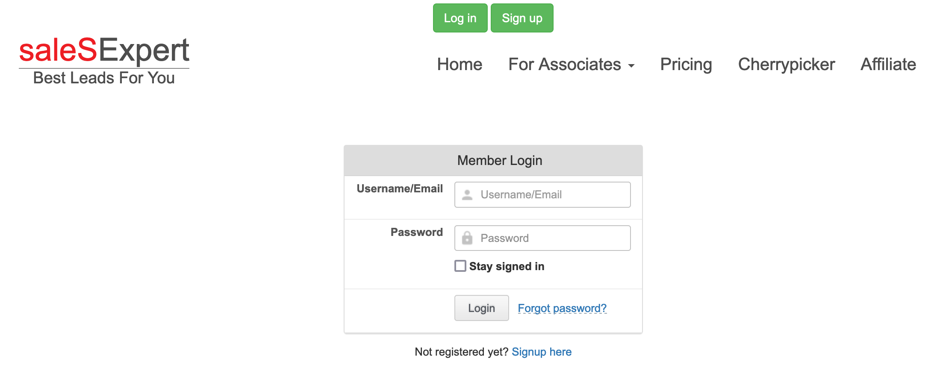Click the person icon in Username field
This screenshot has width=937, height=371.
pos(467,194)
